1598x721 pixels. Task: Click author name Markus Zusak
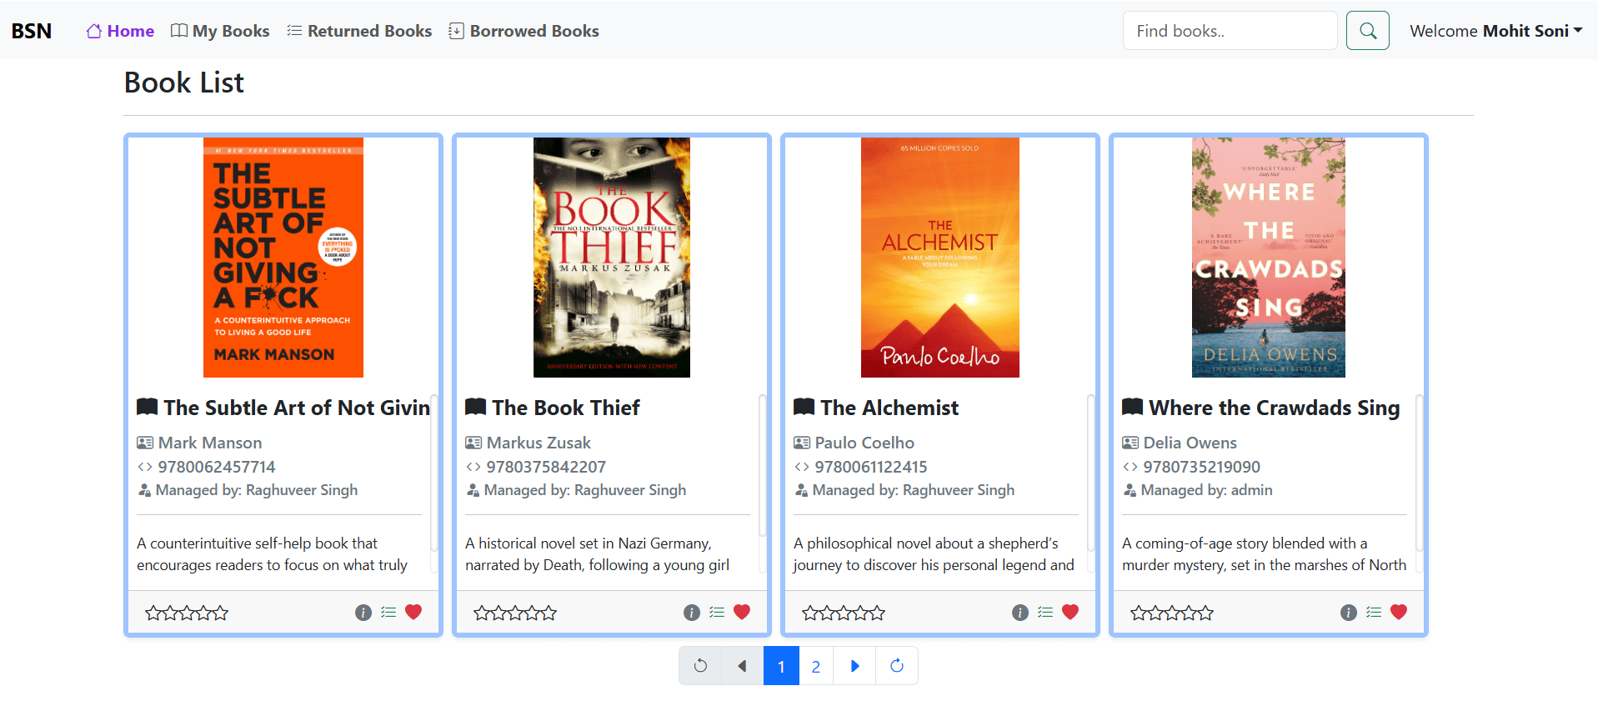(539, 443)
